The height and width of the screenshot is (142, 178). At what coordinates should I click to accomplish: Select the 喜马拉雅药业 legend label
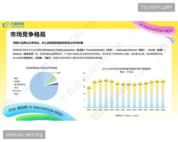click(20, 85)
